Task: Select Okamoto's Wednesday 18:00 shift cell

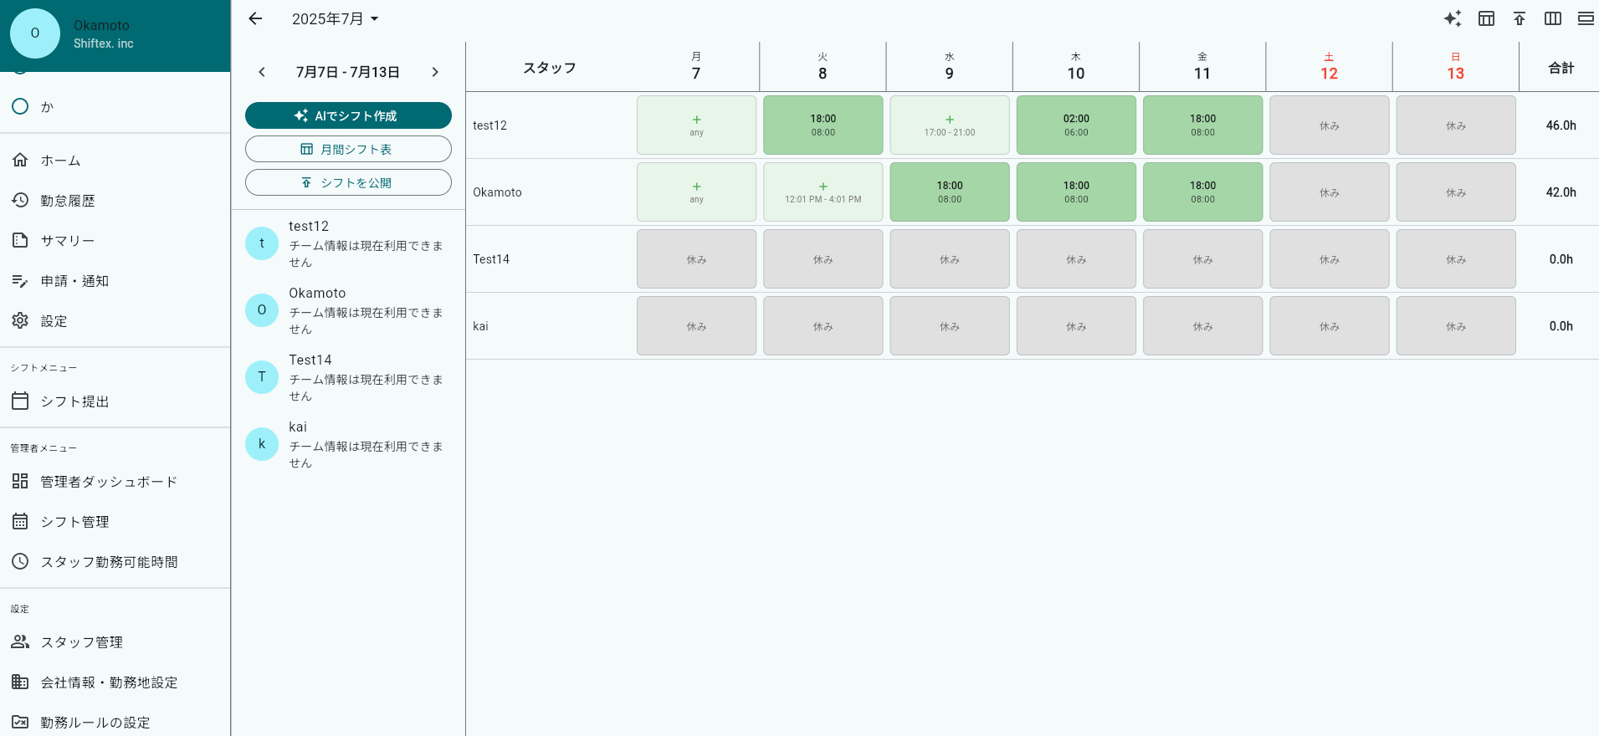Action: (949, 192)
